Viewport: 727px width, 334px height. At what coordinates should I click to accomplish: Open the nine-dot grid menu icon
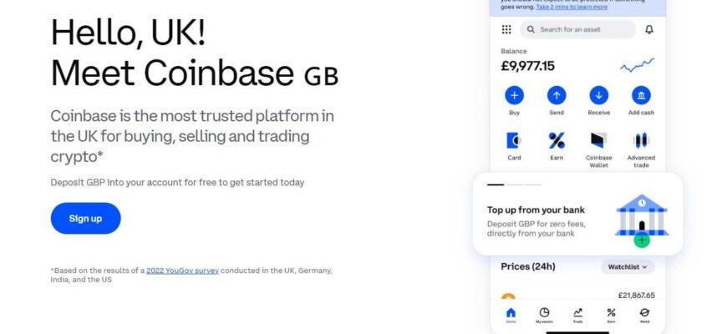tap(506, 29)
